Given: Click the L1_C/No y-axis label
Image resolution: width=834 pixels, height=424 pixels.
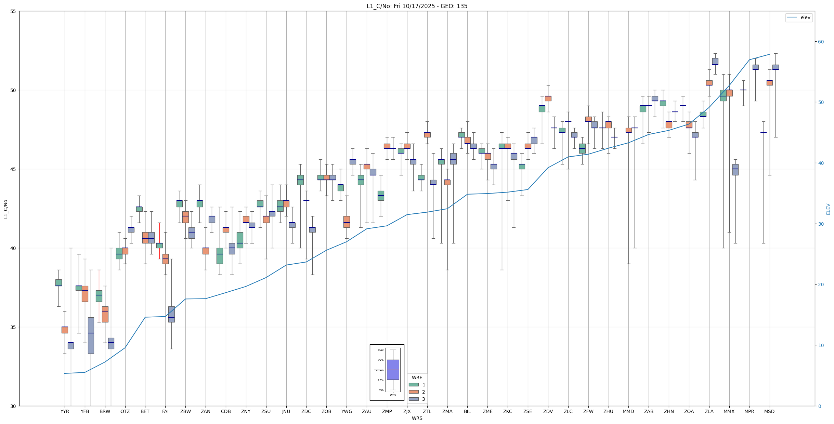Looking at the screenshot, I should [x=5, y=209].
